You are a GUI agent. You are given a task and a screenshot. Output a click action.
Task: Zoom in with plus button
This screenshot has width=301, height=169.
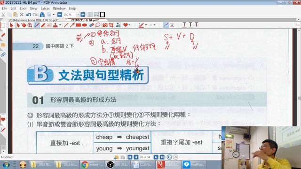(83, 15)
